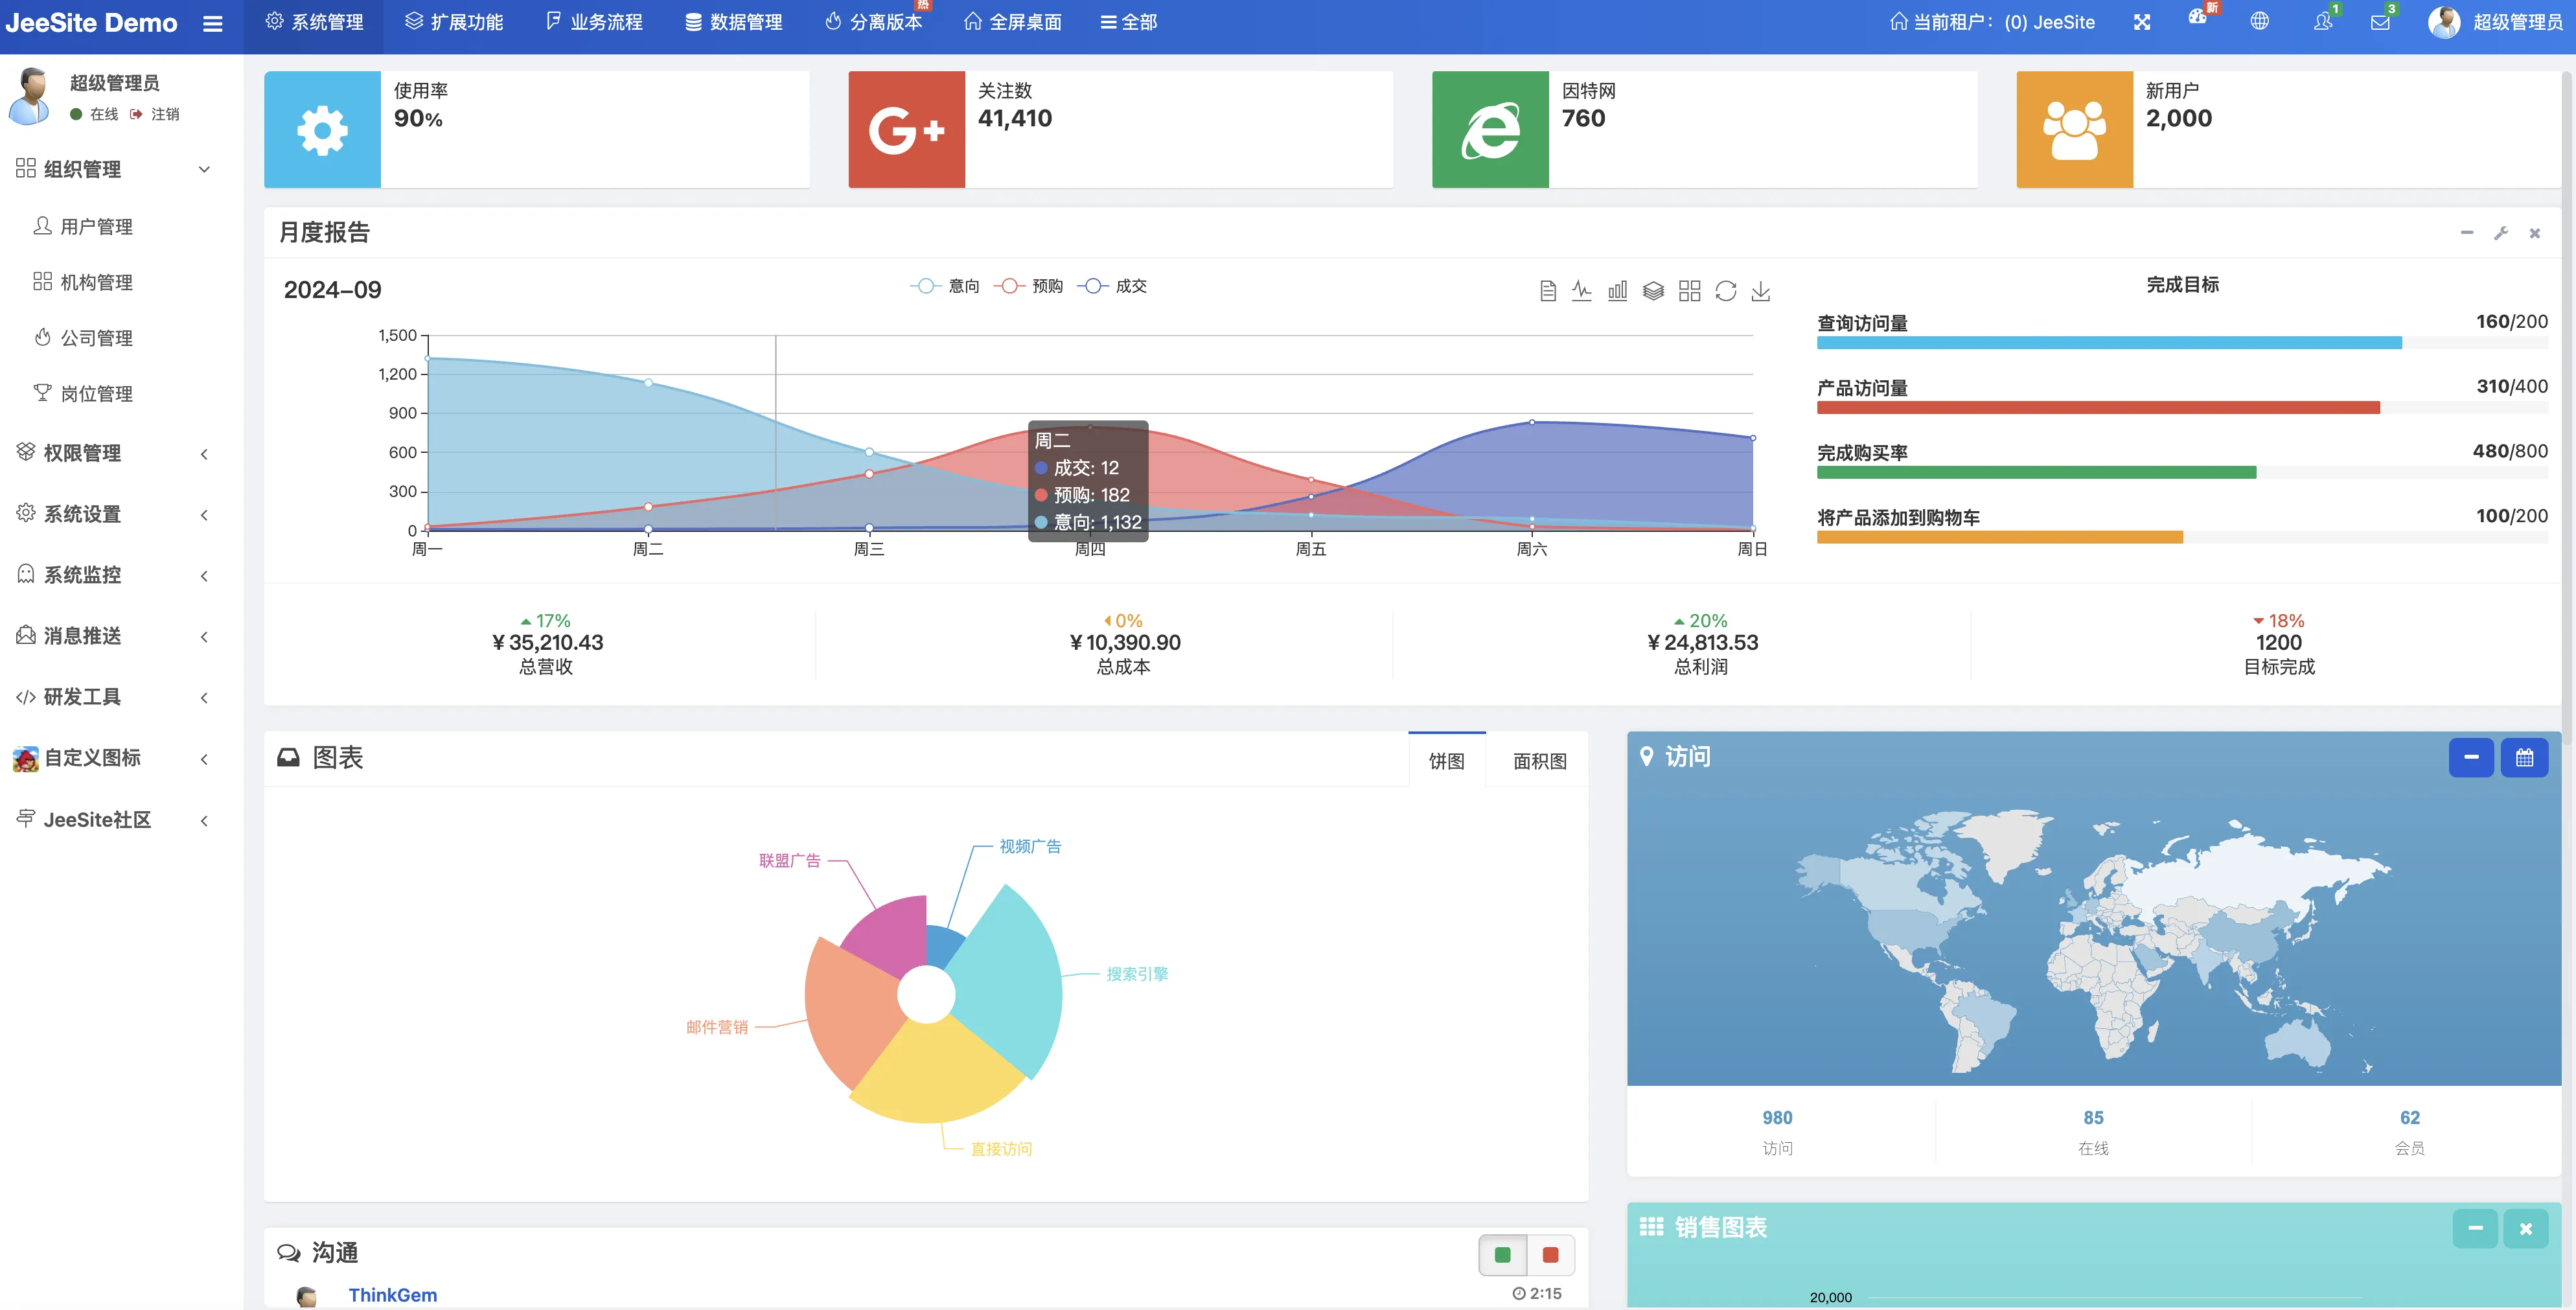Click the 查询访问量 blue progress bar

[x=2108, y=343]
